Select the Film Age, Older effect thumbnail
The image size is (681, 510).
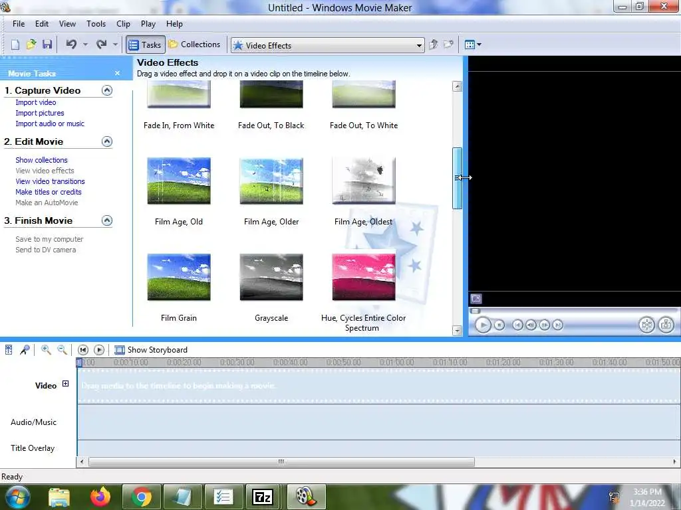271,181
